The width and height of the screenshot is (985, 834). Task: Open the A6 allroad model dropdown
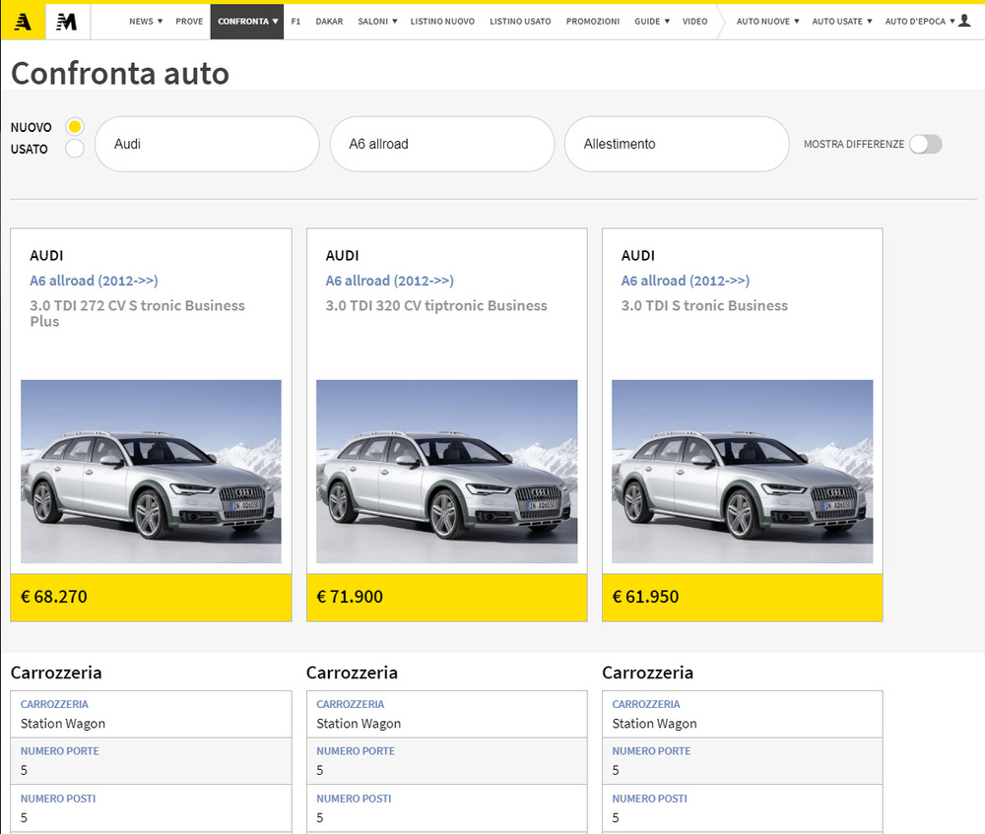coord(442,144)
